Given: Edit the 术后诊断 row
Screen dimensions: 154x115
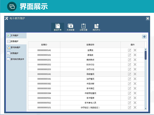Looking at the screenshot, I should [129, 84].
